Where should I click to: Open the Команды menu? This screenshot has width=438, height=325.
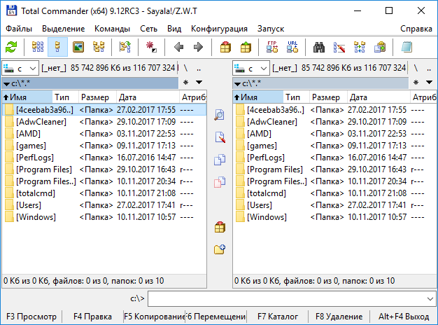click(112, 29)
